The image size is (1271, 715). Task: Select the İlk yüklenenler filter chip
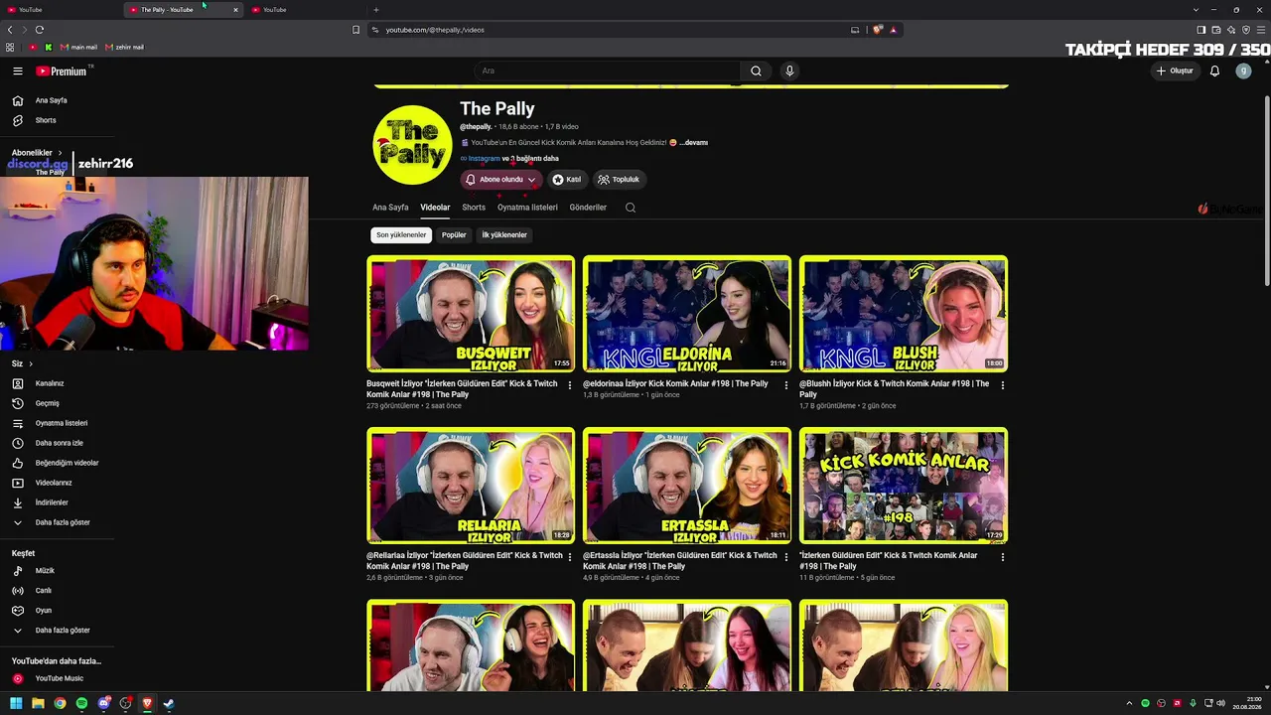point(504,235)
